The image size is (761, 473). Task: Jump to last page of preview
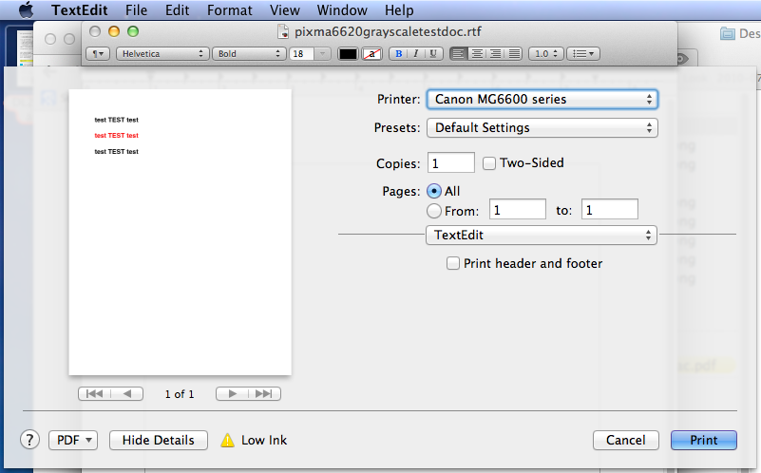[x=265, y=393]
